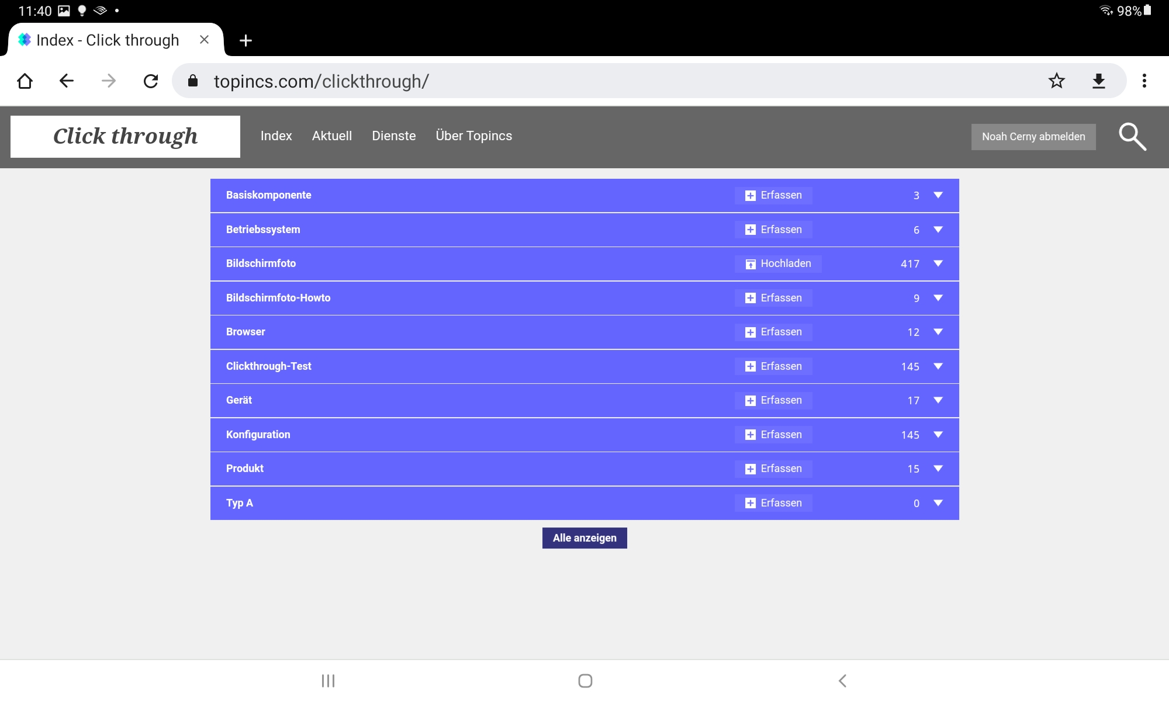Click the Hochladen upload icon for Bildschirmfoto
1169x701 pixels.
[x=750, y=263]
